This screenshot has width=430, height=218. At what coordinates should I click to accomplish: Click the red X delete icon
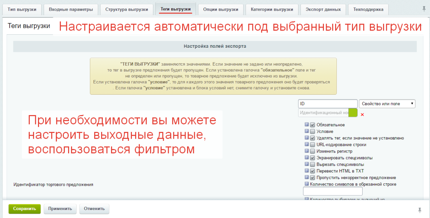(x=362, y=115)
